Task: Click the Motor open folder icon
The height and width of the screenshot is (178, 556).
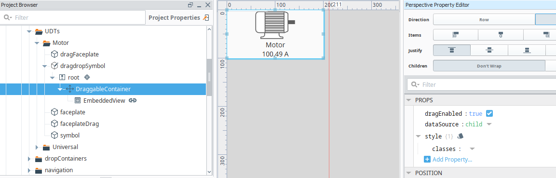Action: pyautogui.click(x=46, y=43)
